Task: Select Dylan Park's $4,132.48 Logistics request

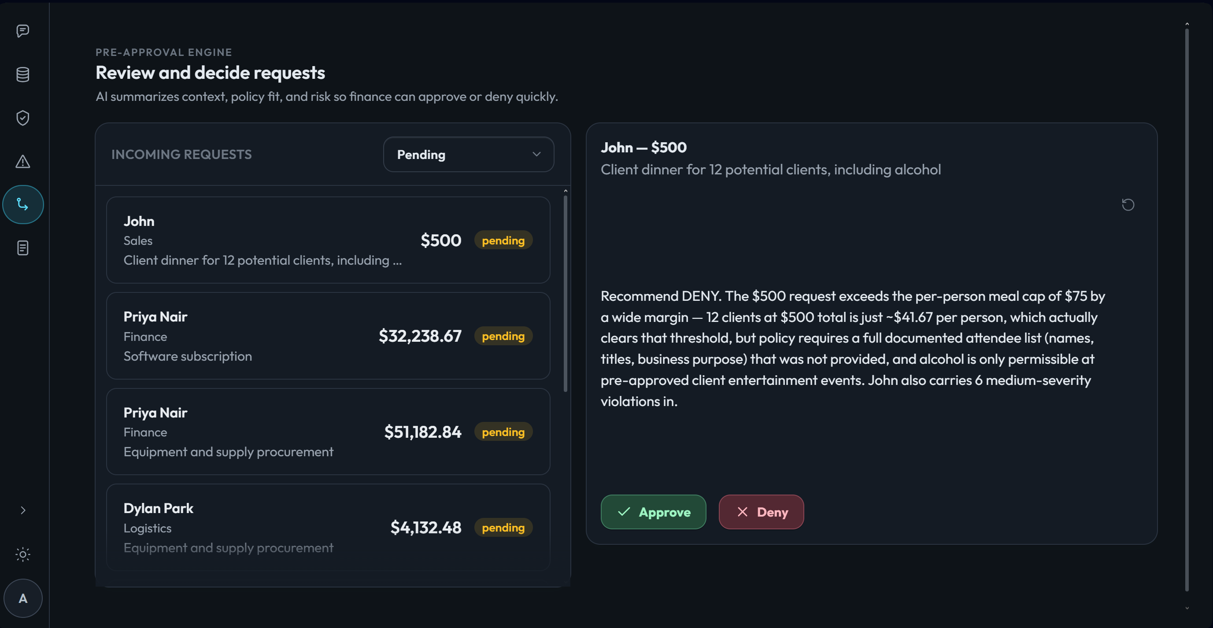Action: [328, 527]
